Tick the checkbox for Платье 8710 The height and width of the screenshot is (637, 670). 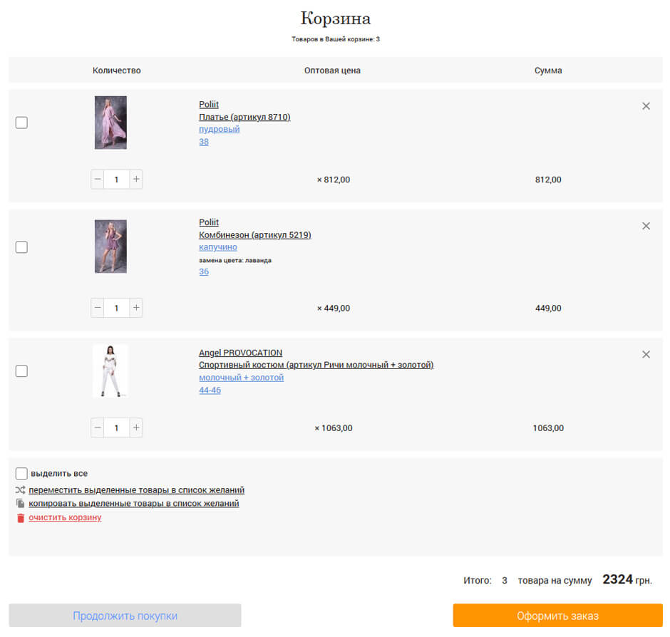click(x=21, y=123)
